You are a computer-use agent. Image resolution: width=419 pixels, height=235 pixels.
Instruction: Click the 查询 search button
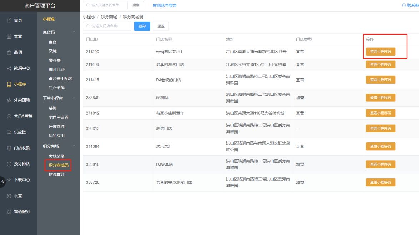pyautogui.click(x=142, y=26)
